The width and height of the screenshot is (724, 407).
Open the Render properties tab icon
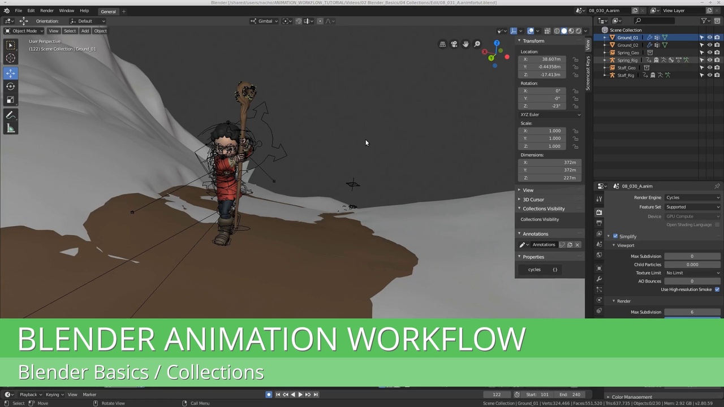599,212
